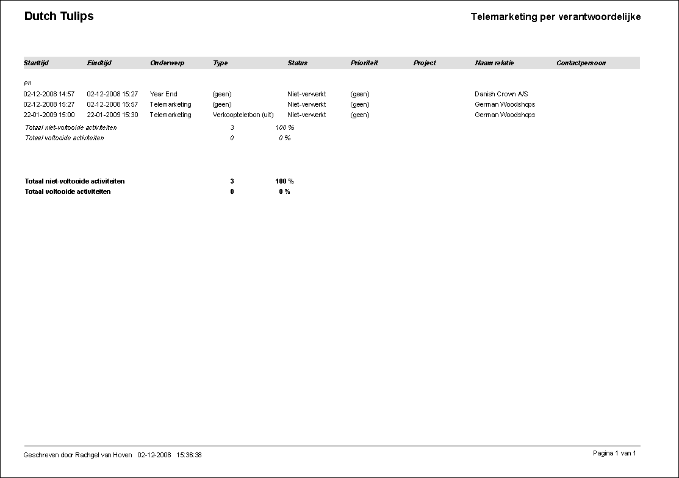This screenshot has width=679, height=478.
Task: Click the italic '100 %' subtotal percentage
Action: tap(285, 127)
